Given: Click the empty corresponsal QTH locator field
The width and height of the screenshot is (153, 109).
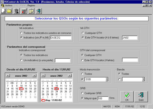Looking at the screenshot, I should tap(130, 60).
